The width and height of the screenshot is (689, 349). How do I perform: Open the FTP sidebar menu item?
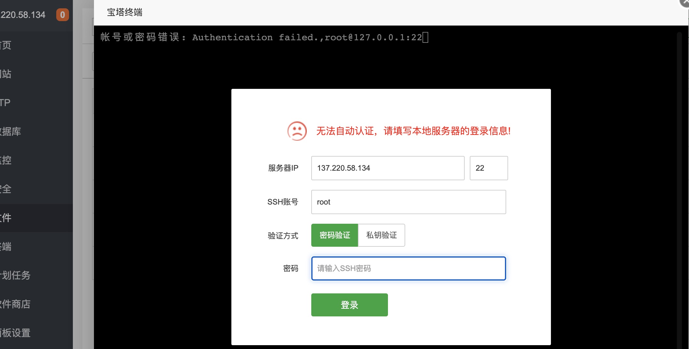pyautogui.click(x=36, y=103)
